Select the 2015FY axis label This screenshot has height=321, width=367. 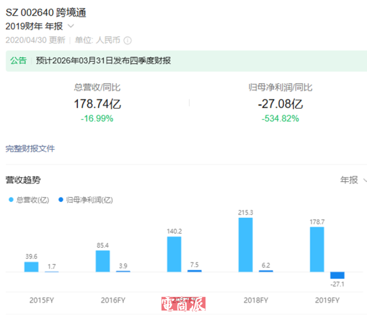[42, 300]
